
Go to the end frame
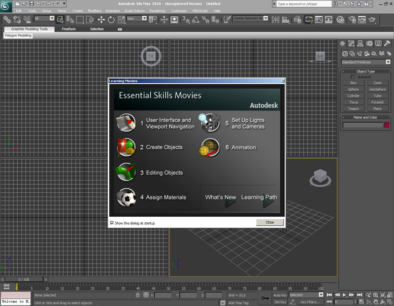tap(360, 295)
